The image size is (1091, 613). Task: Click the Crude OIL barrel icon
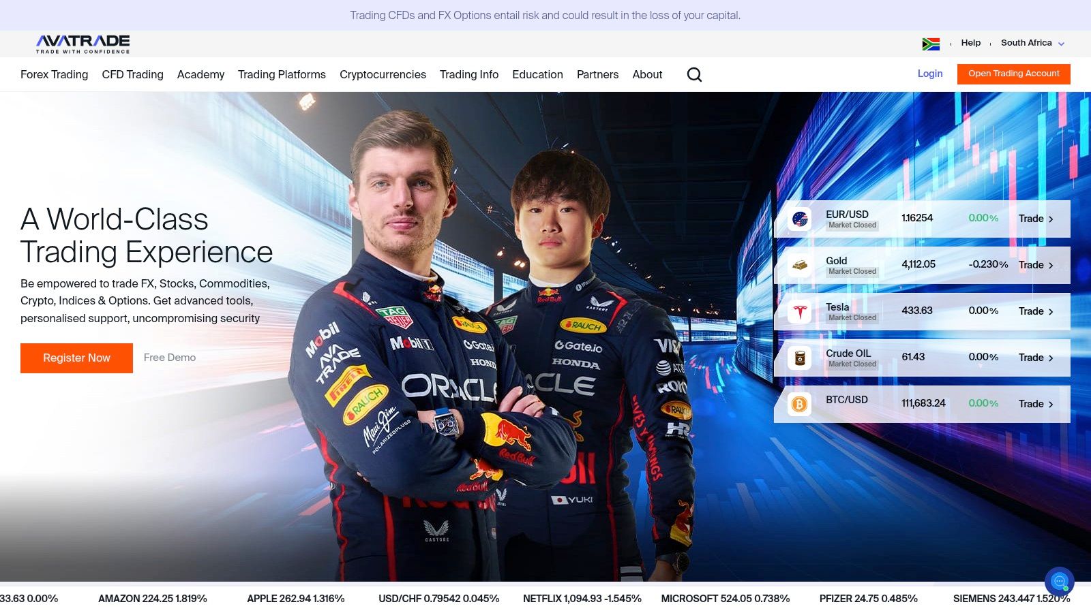tap(800, 358)
